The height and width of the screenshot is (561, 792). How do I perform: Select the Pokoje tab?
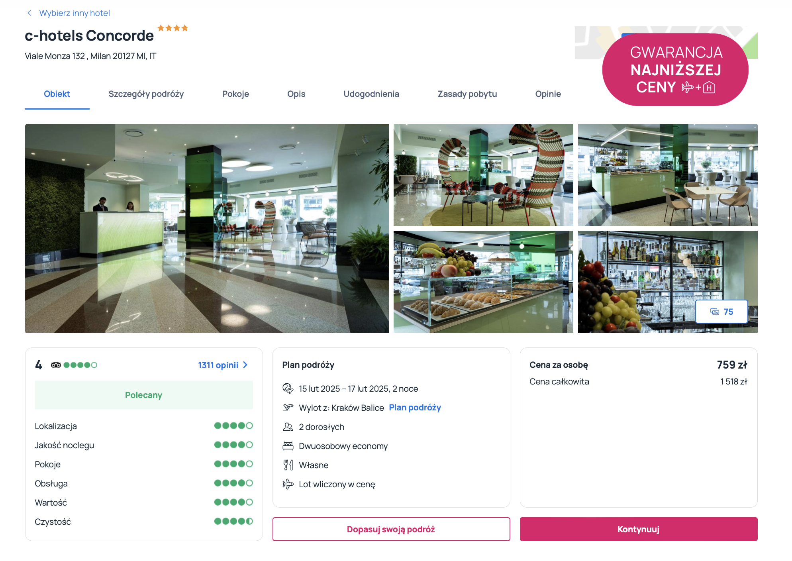235,94
